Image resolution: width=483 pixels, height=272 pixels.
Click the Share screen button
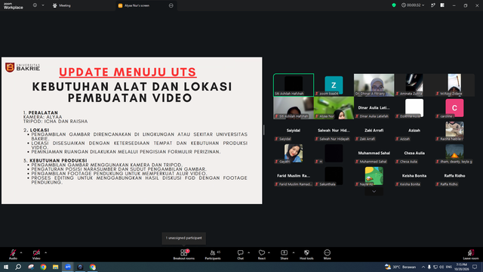(x=284, y=255)
